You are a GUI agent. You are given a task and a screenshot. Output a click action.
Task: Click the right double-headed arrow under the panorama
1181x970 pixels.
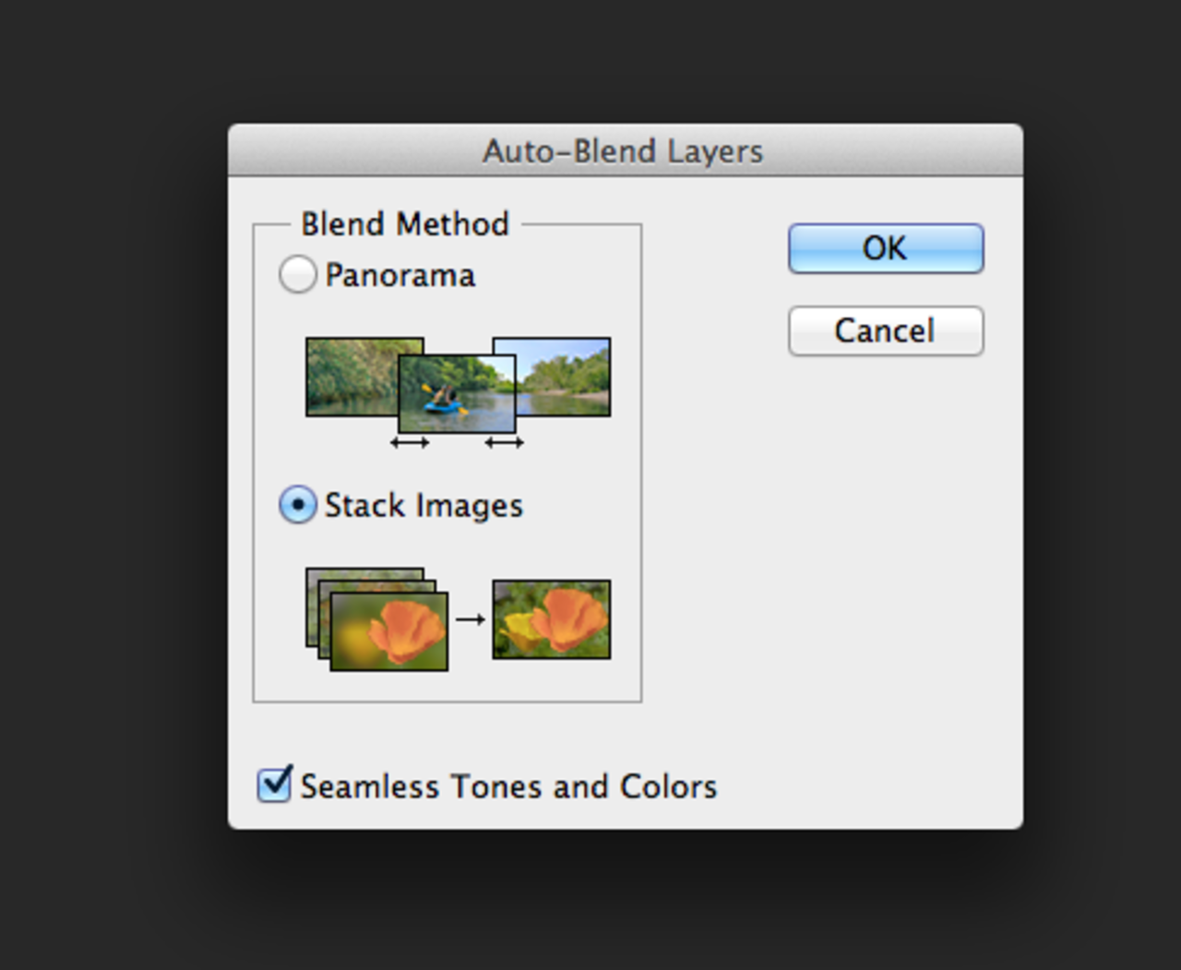coord(504,443)
